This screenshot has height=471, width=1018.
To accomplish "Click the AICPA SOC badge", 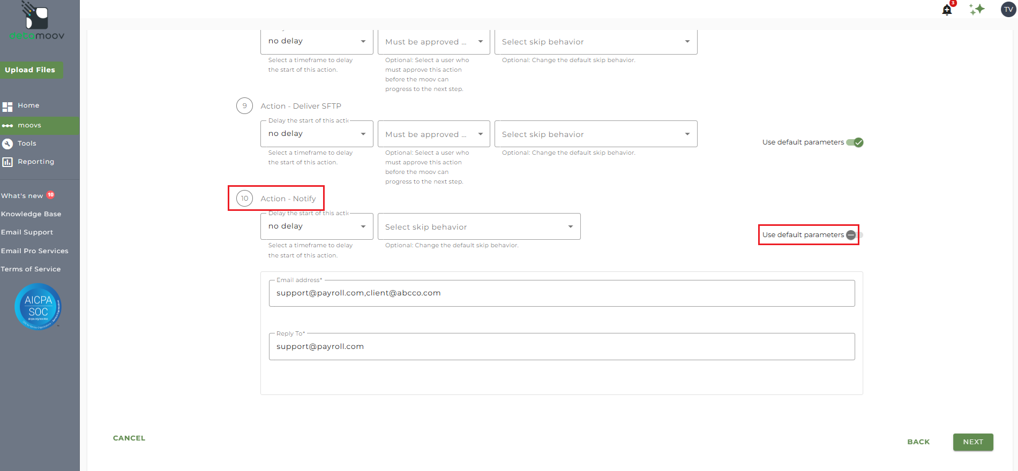I will tap(38, 307).
